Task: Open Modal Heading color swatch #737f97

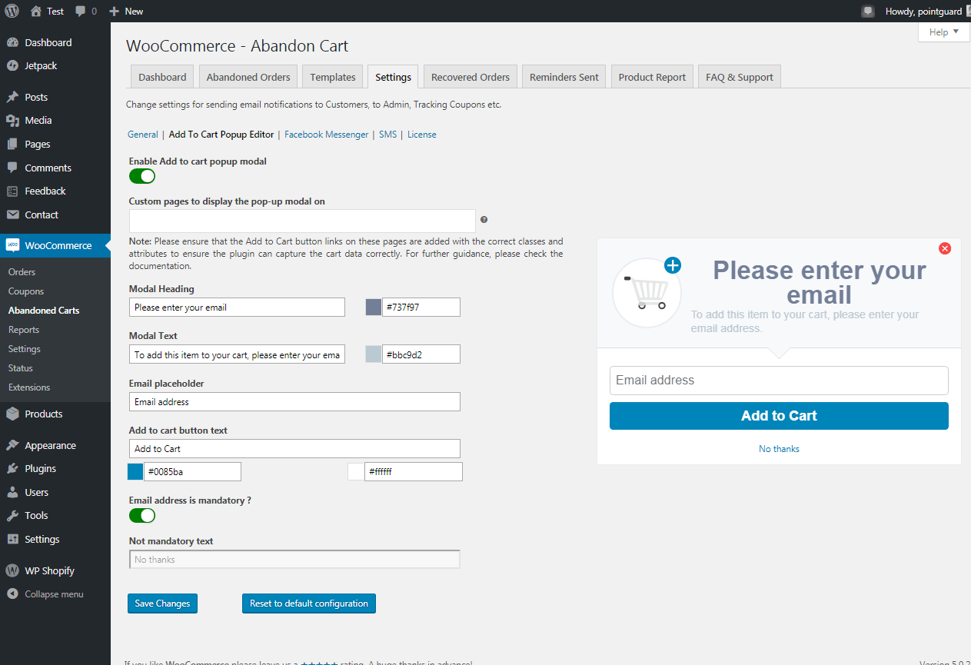Action: [374, 308]
